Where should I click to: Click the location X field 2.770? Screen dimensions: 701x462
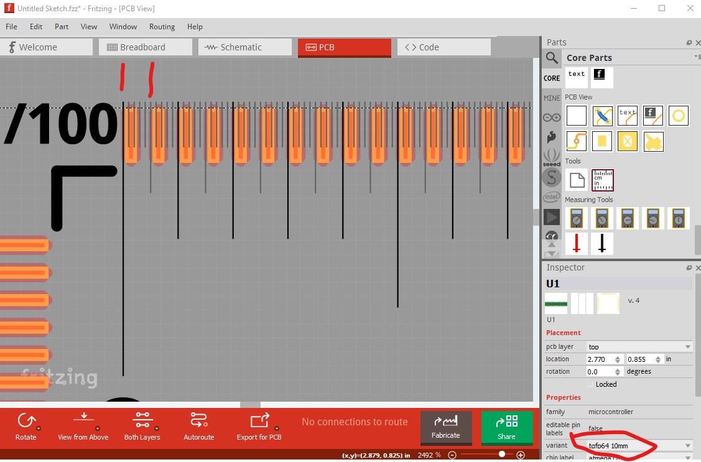pyautogui.click(x=600, y=359)
